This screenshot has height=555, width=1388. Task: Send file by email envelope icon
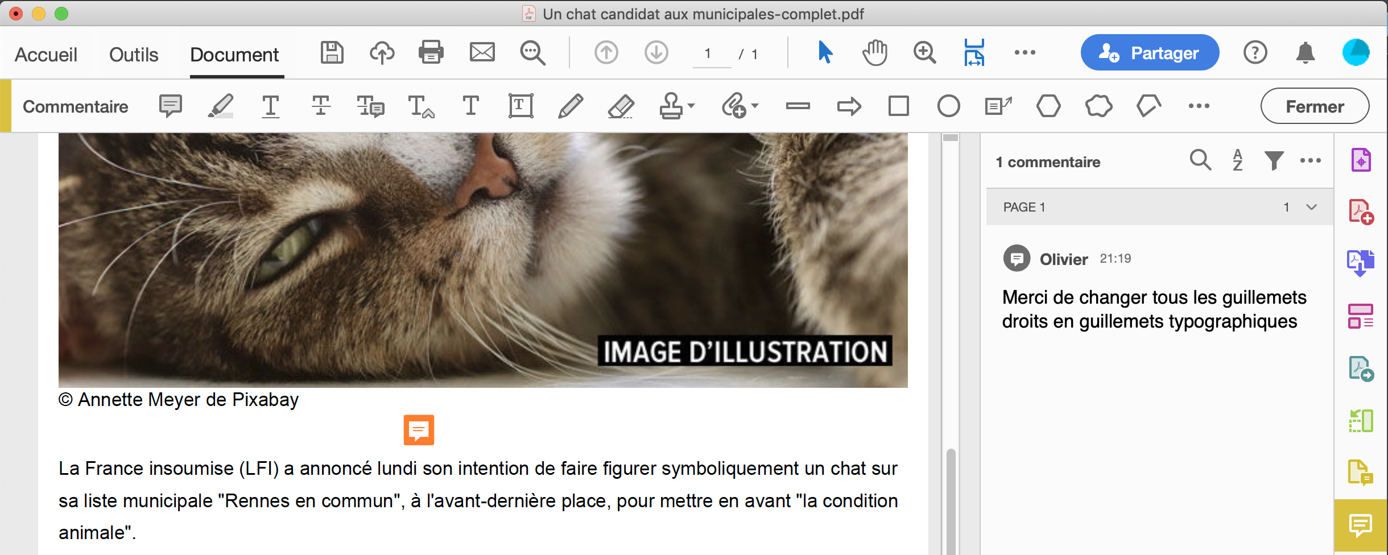pos(482,52)
